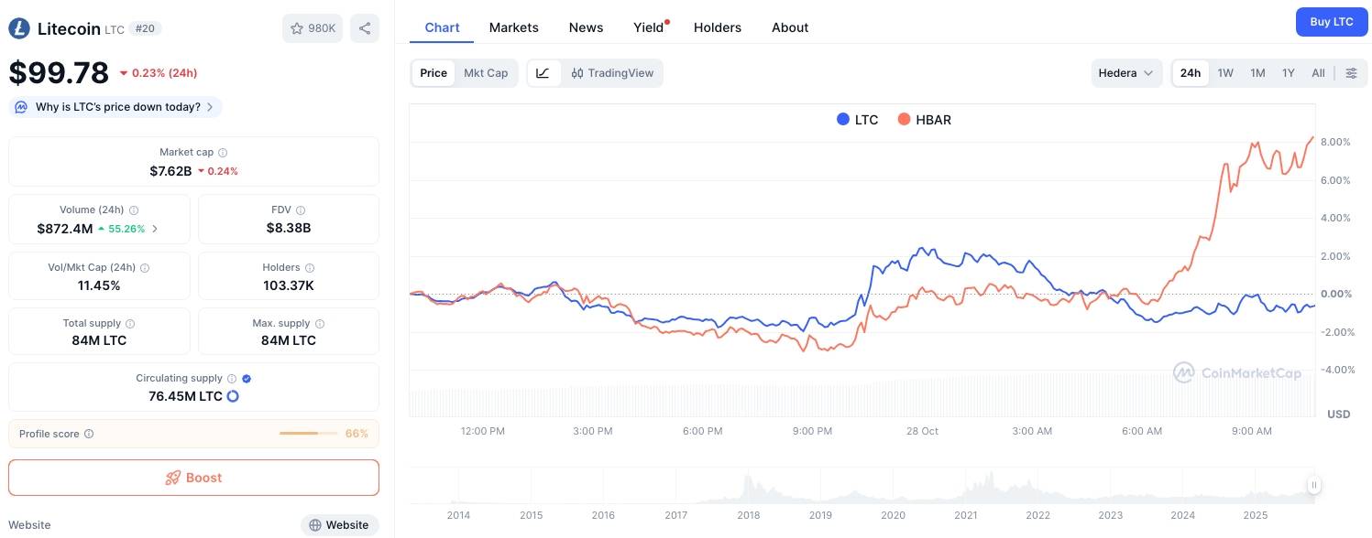Switch chart timeframe to 1Y

click(1288, 72)
